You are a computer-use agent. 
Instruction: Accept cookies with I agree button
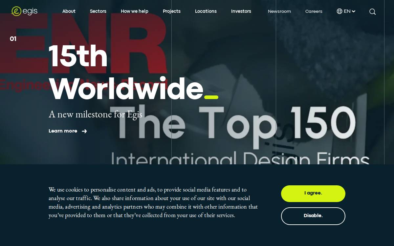pyautogui.click(x=313, y=194)
